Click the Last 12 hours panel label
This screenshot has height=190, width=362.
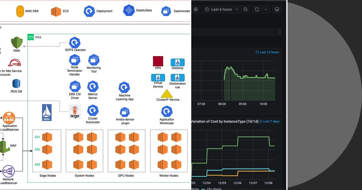click(x=267, y=52)
